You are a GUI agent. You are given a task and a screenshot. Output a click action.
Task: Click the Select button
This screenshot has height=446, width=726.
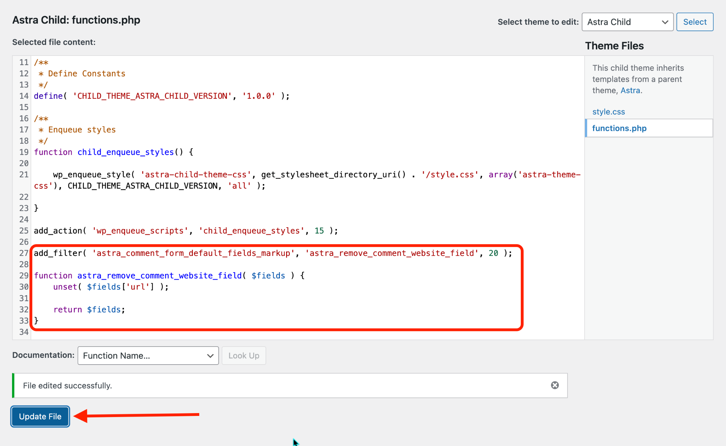click(694, 22)
